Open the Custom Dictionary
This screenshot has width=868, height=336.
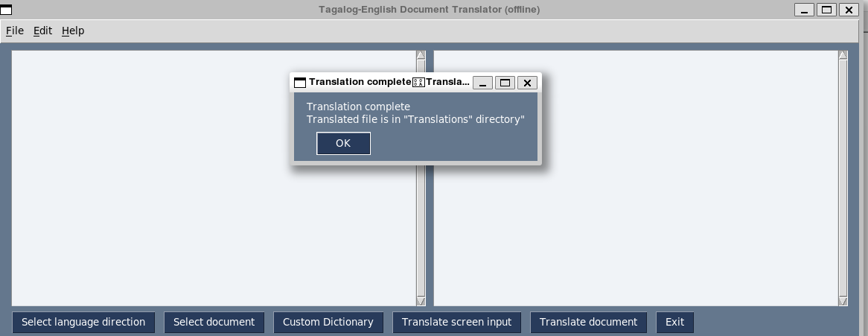pyautogui.click(x=328, y=322)
